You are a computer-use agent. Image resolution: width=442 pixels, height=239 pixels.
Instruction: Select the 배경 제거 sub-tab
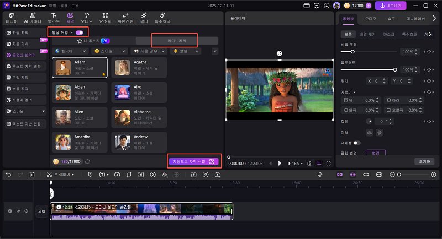[367, 34]
